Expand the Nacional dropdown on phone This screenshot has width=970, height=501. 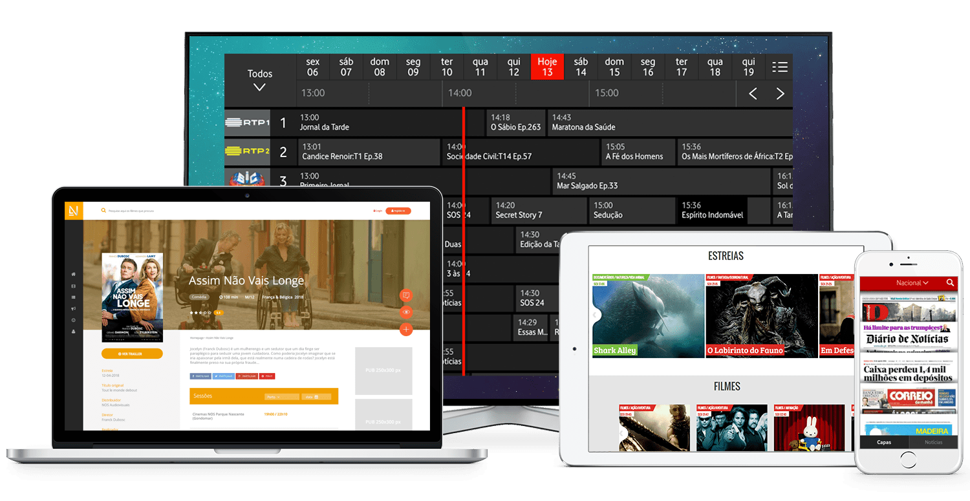click(x=912, y=282)
